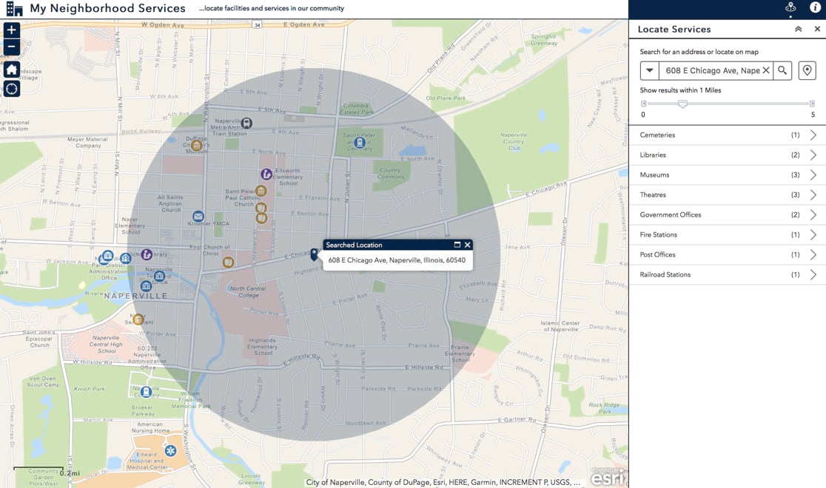826x488 pixels.
Task: Return map to default home extent
Action: 12,69
